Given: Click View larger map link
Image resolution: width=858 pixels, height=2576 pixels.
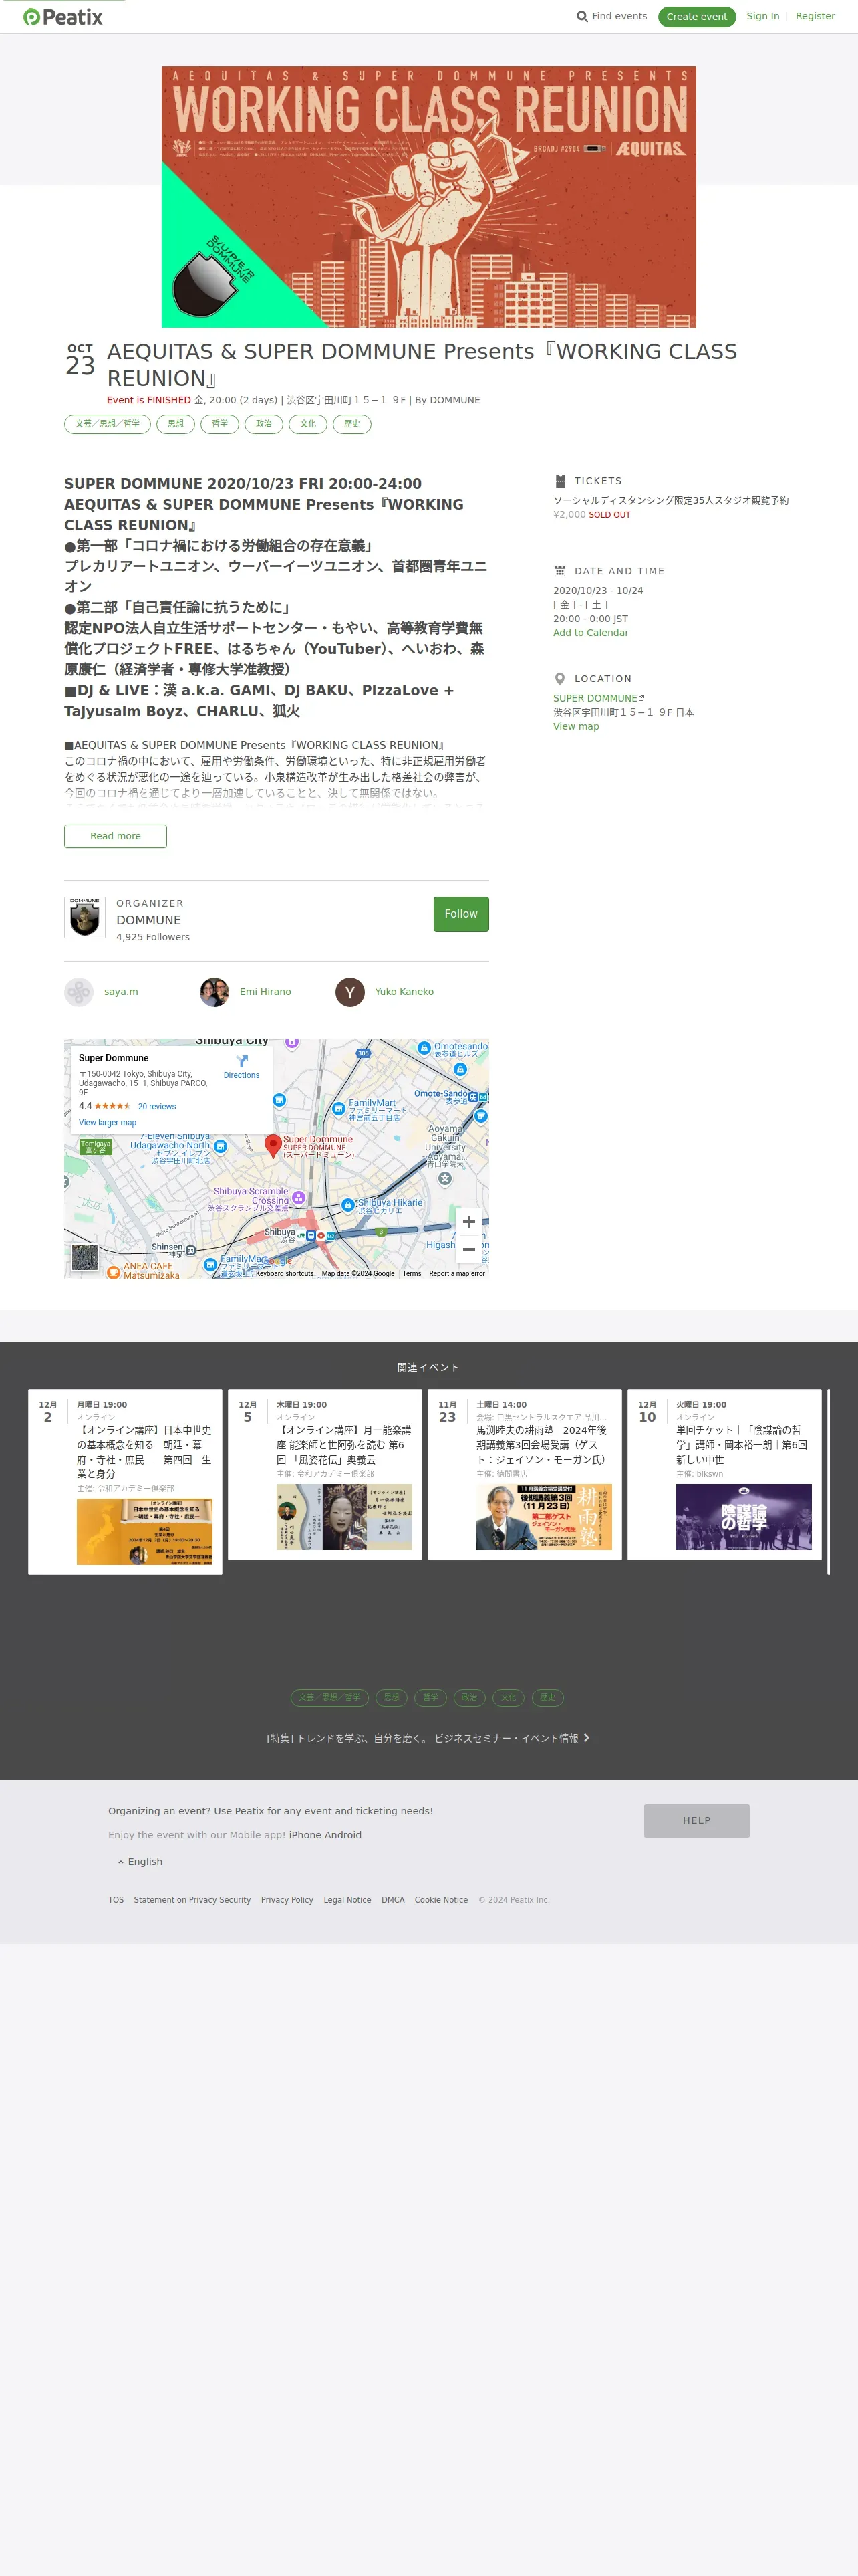Looking at the screenshot, I should tap(108, 1123).
